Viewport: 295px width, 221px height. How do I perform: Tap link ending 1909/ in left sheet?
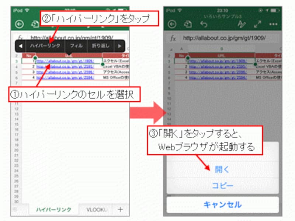(x=65, y=61)
